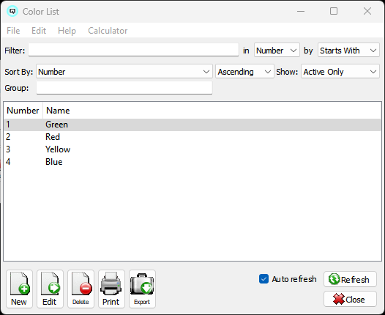The height and width of the screenshot is (315, 385).
Task: Click the Refresh button with green arrows
Action: 350,279
